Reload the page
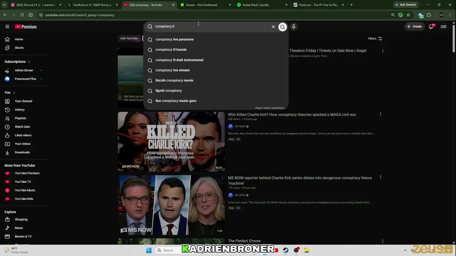 pyautogui.click(x=22, y=15)
